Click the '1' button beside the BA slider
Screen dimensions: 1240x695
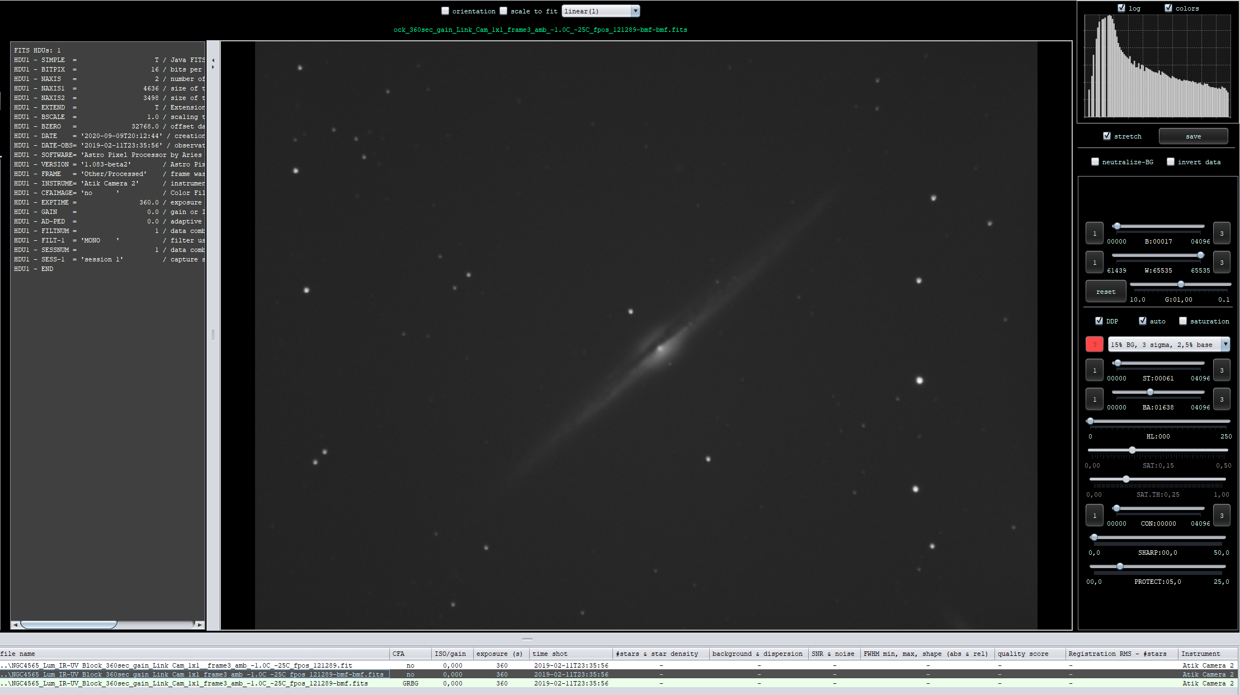[1095, 399]
